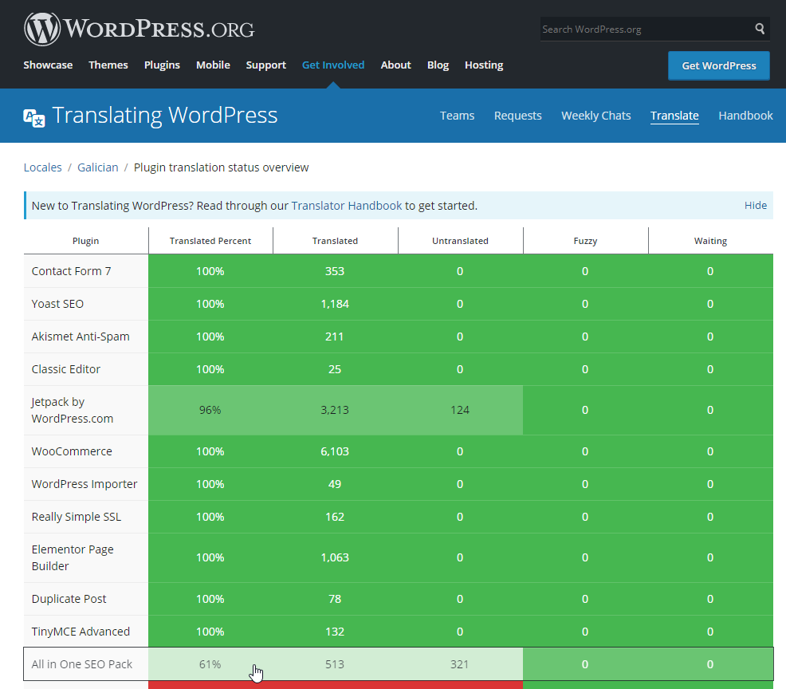Click Contact Form 7's 353 translated cell

(335, 271)
